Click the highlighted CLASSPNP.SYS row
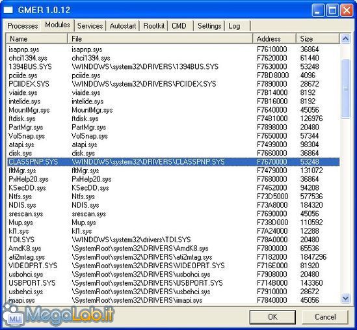The width and height of the screenshot is (357, 330). [x=174, y=162]
